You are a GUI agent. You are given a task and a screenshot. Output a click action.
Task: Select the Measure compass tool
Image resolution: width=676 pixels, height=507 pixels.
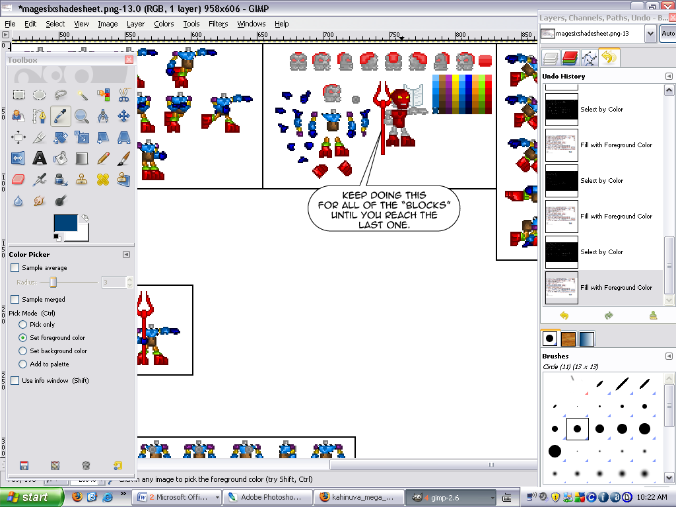tap(102, 116)
